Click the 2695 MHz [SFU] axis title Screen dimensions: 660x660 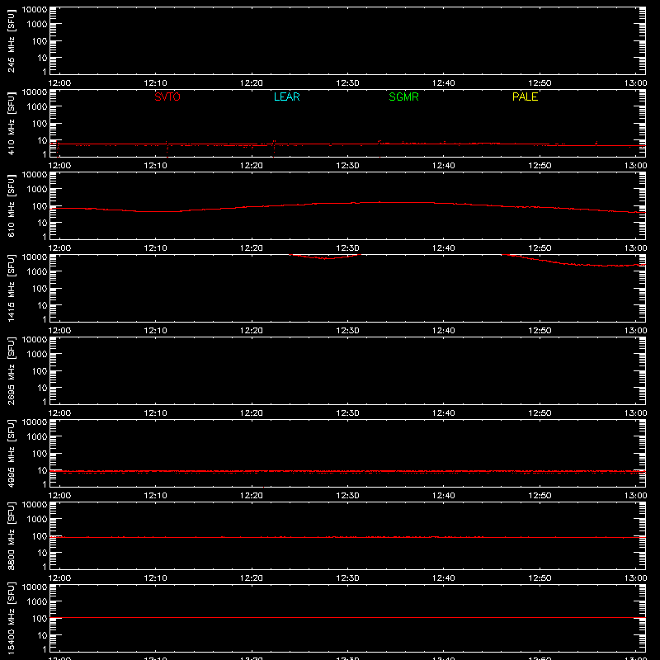(x=11, y=370)
